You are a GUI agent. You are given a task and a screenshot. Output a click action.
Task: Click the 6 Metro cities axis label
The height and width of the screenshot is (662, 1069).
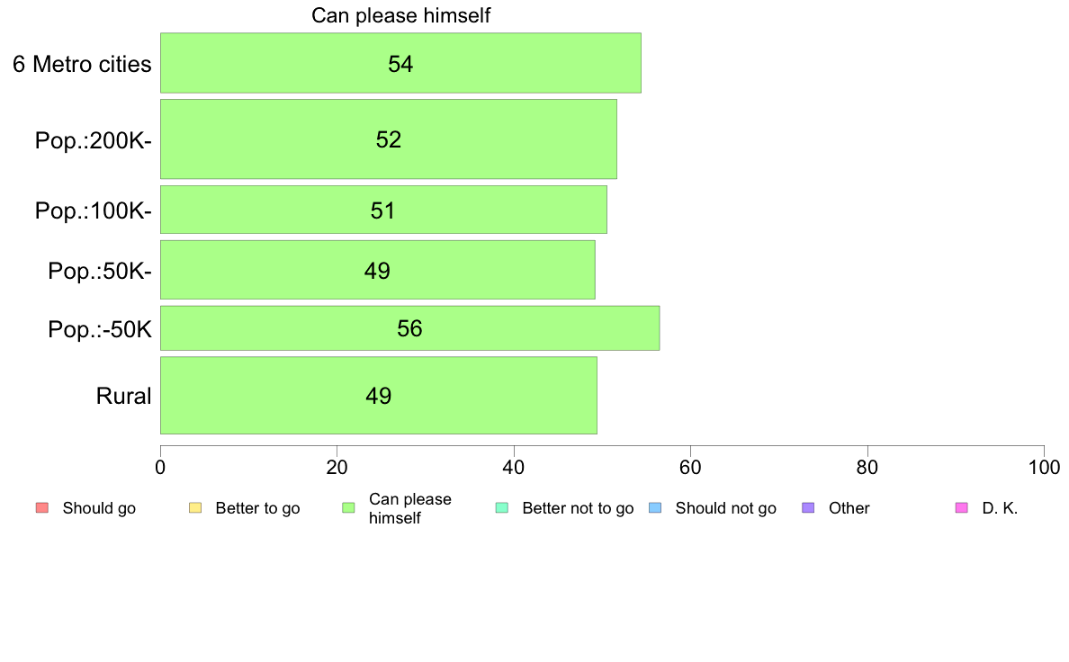(82, 64)
